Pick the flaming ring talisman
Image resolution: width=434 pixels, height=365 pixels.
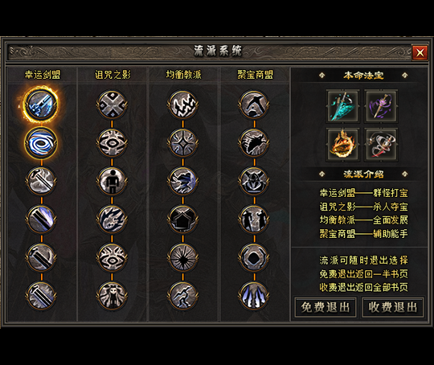(x=342, y=145)
